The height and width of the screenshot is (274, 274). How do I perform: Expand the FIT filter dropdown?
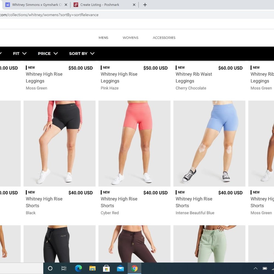click(x=20, y=53)
